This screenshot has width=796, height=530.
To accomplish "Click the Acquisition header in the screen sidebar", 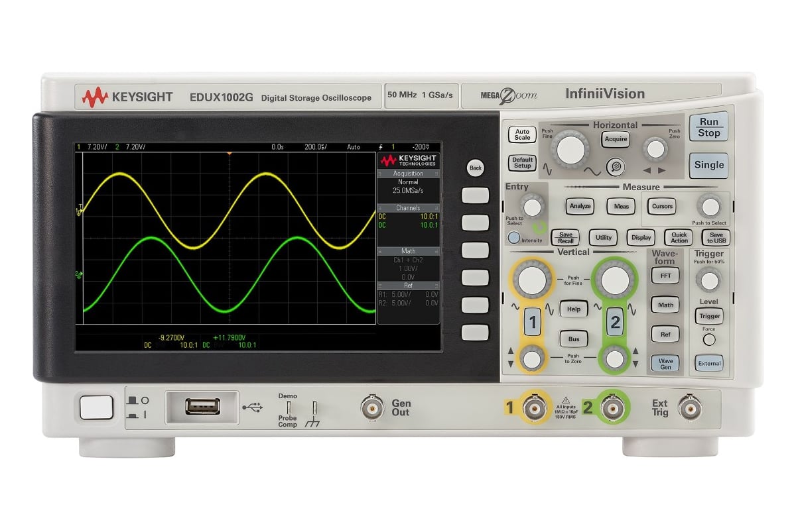I will coord(408,174).
